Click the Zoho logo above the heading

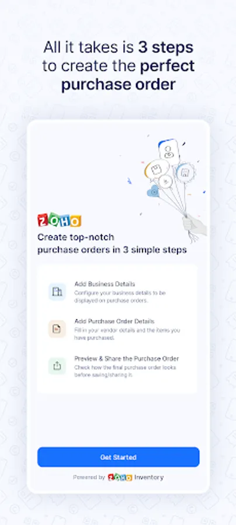click(x=60, y=220)
